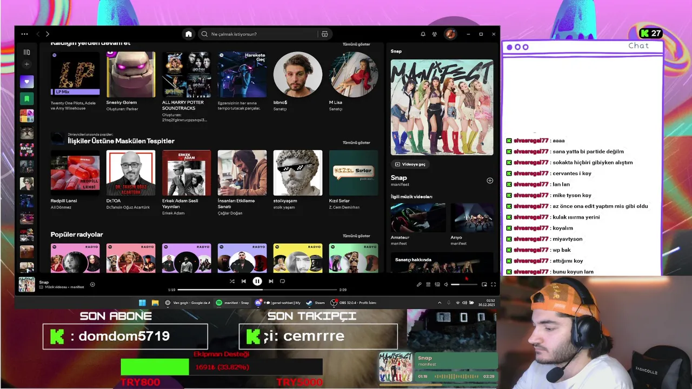Open the first Popüler radyolar radio card
Image resolution: width=692 pixels, height=389 pixels.
coord(75,258)
